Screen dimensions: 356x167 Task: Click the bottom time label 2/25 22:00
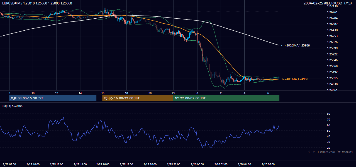174,164
